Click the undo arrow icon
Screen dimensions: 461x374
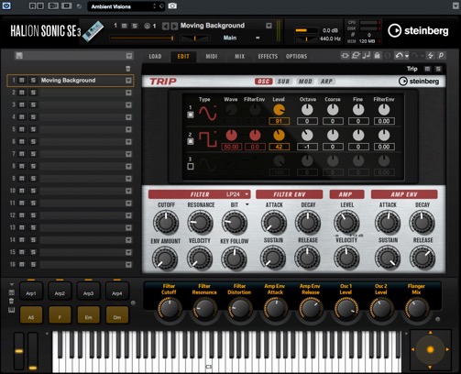(x=399, y=56)
